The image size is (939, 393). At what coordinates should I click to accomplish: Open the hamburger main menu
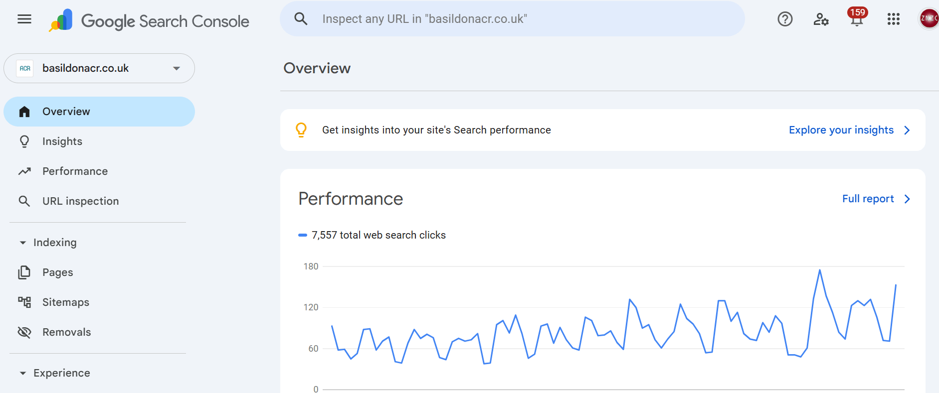pos(24,19)
